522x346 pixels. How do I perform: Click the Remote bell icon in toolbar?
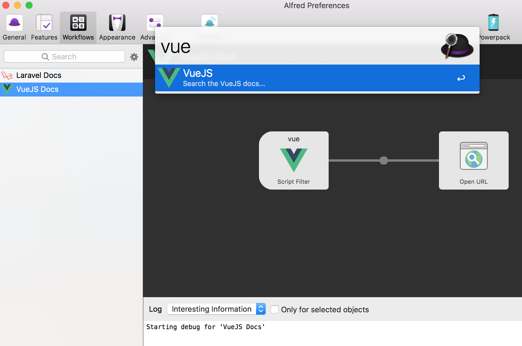[210, 21]
